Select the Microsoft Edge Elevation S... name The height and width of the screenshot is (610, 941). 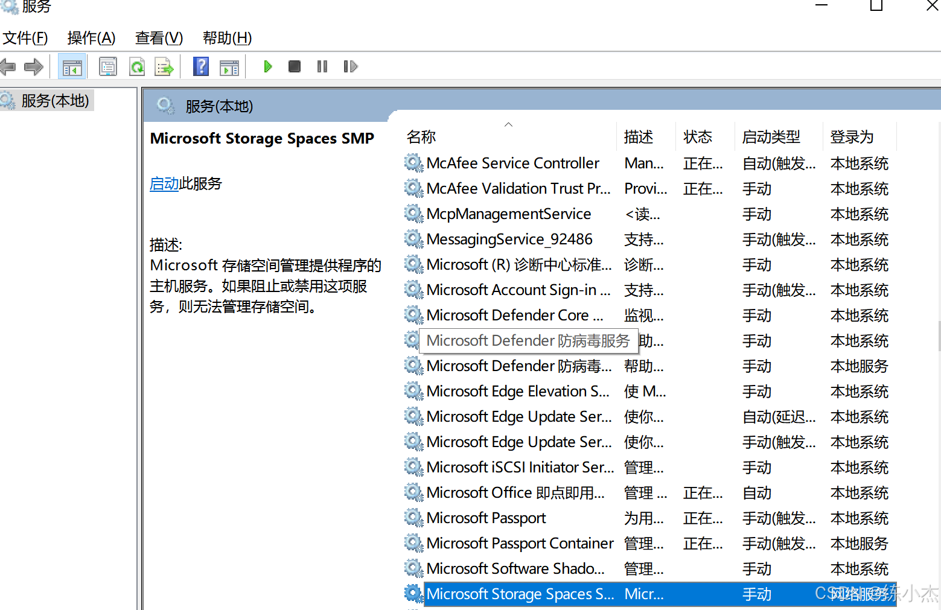[x=518, y=392]
